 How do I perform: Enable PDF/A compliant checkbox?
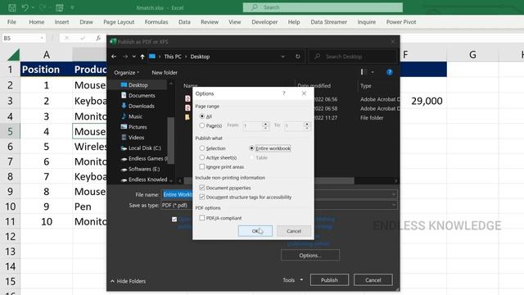pyautogui.click(x=202, y=218)
